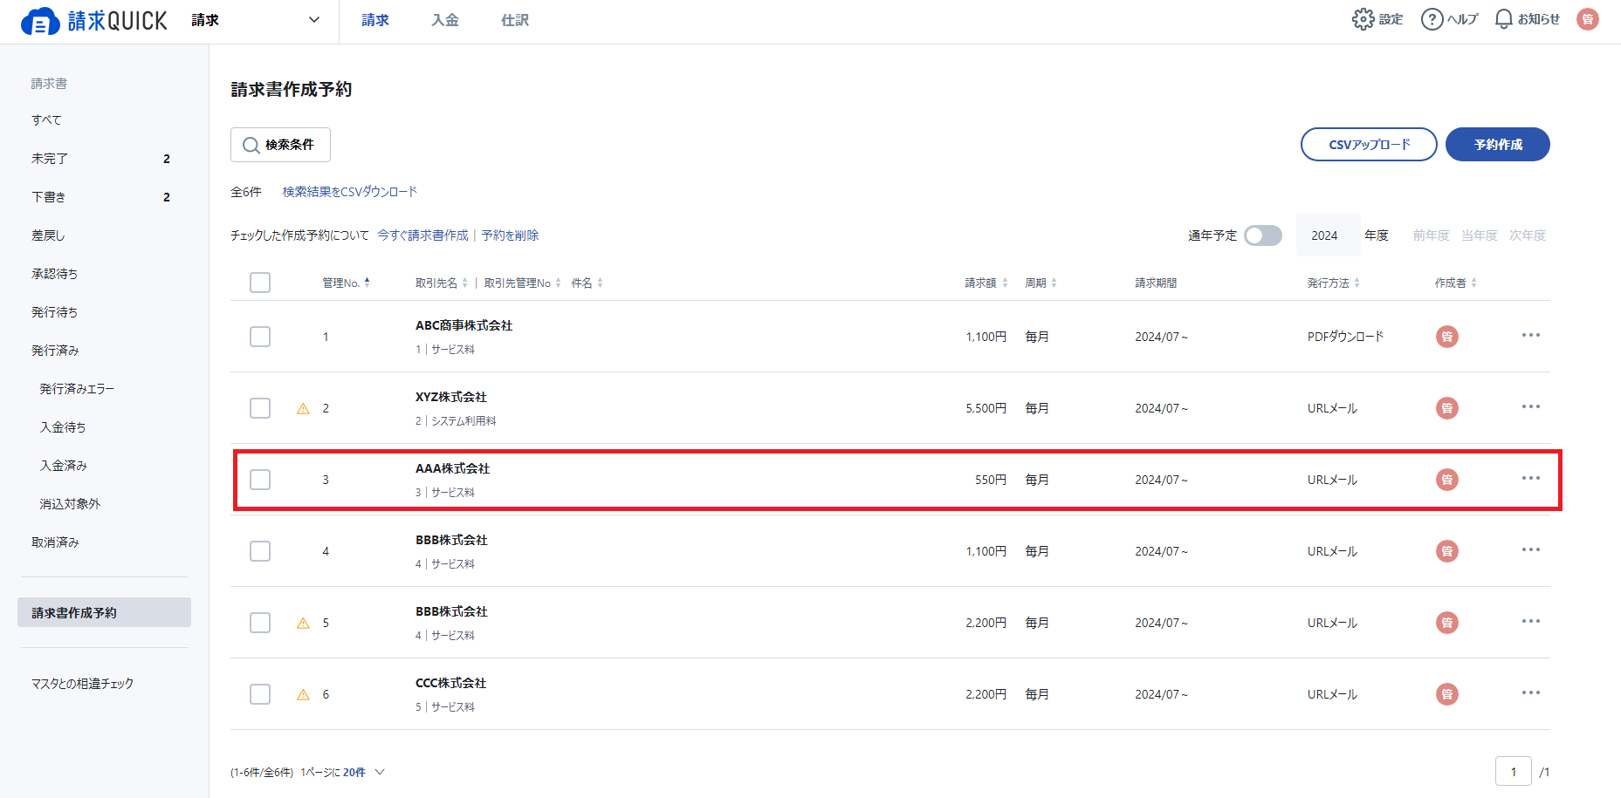Select 発行済みエラー in the sidebar
Viewport: 1621px width, 798px height.
[77, 389]
